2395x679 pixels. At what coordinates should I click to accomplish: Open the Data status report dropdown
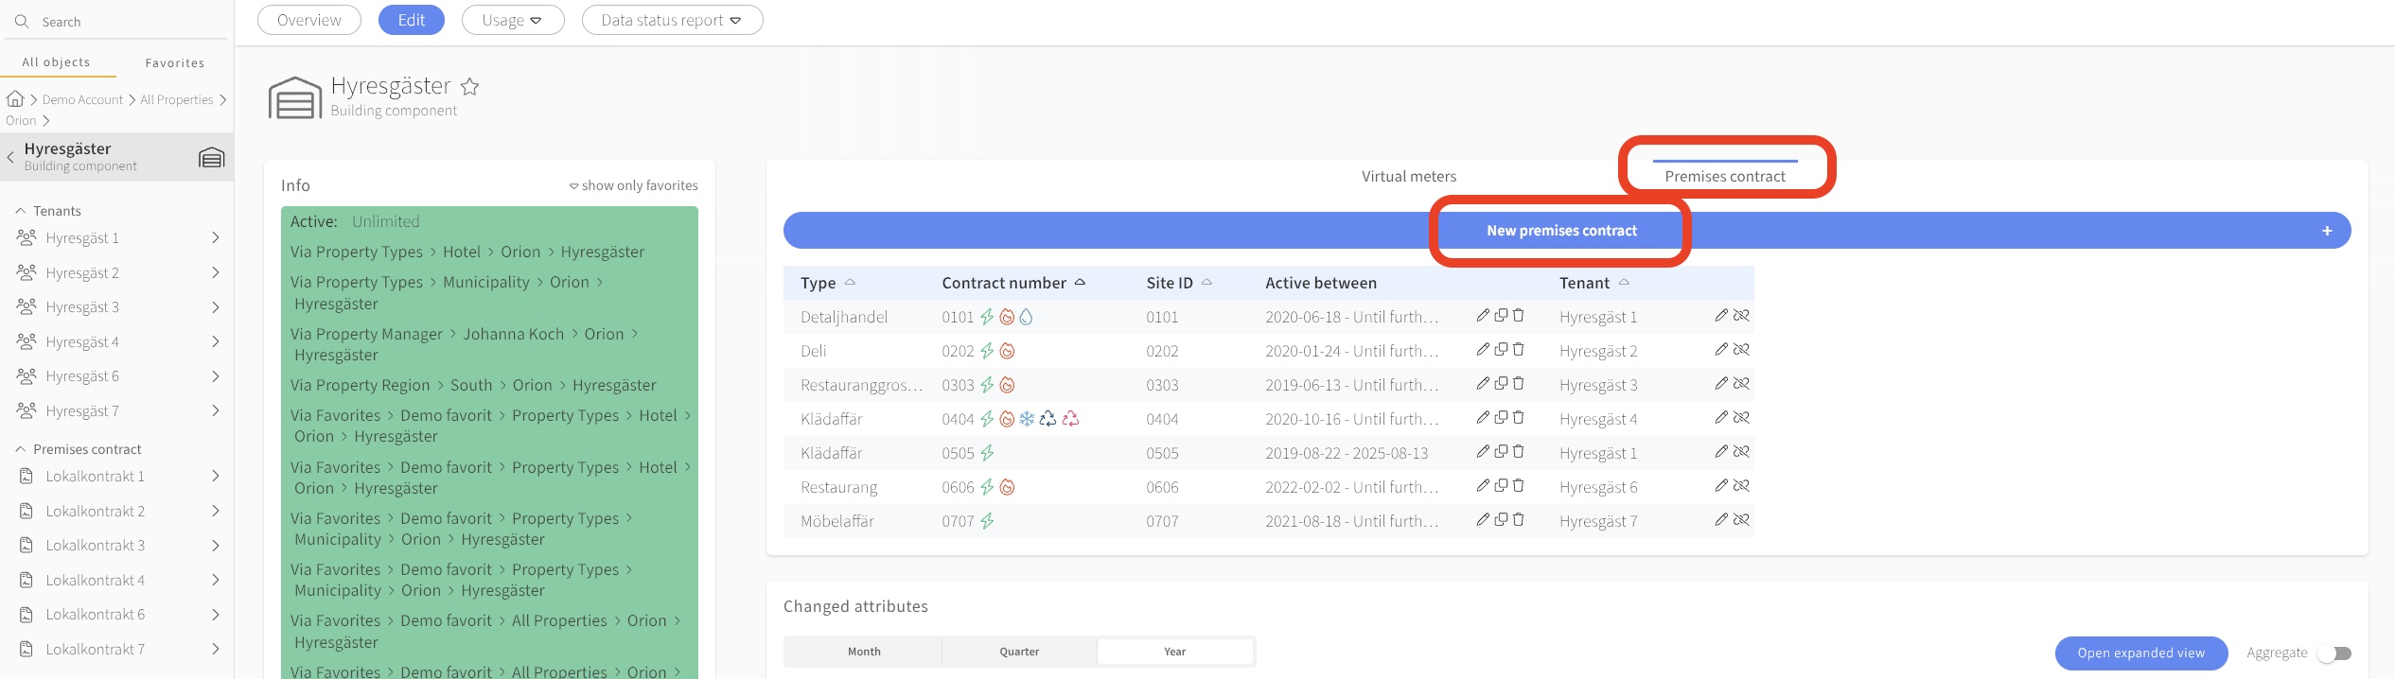[x=672, y=20]
